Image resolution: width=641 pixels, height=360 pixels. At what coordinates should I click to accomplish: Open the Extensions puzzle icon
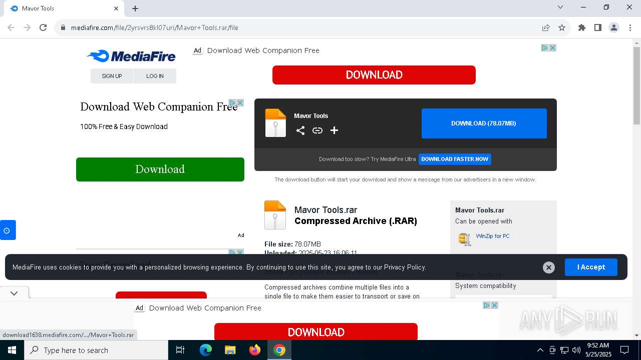coord(582,27)
